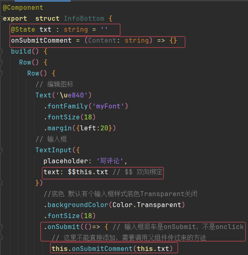Click the 输入框回车是onSubmit comment
The height and width of the screenshot is (255, 248).
(178, 227)
